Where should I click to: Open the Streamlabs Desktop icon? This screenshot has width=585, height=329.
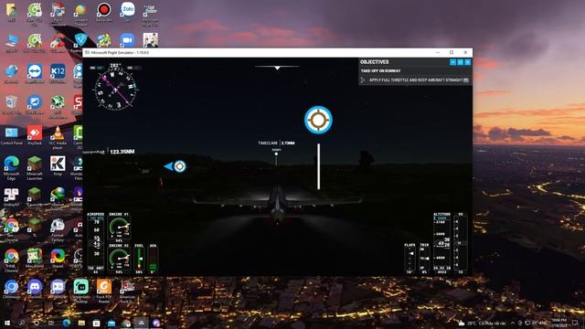[x=81, y=292]
